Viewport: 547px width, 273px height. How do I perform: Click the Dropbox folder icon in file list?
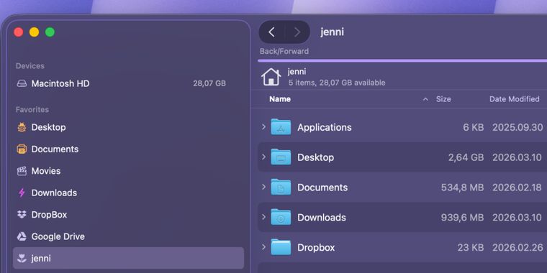[281, 248]
